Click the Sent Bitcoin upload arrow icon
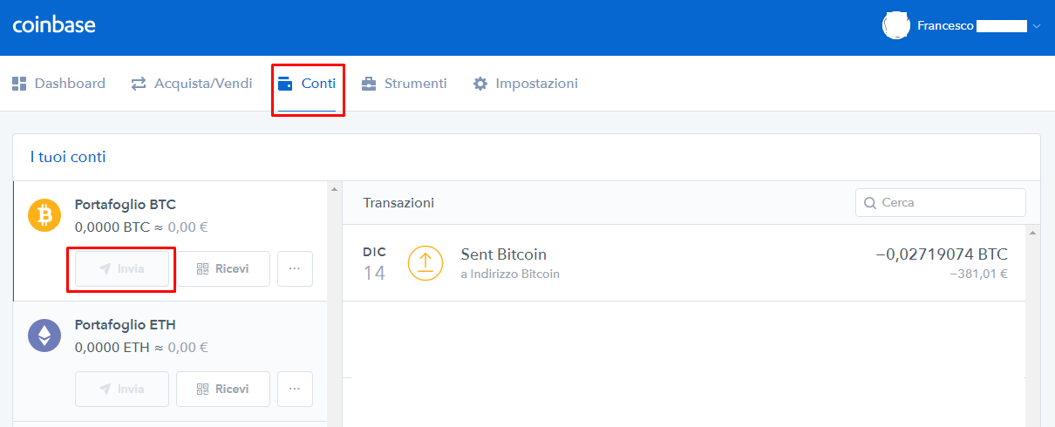The image size is (1055, 427). pyautogui.click(x=425, y=262)
